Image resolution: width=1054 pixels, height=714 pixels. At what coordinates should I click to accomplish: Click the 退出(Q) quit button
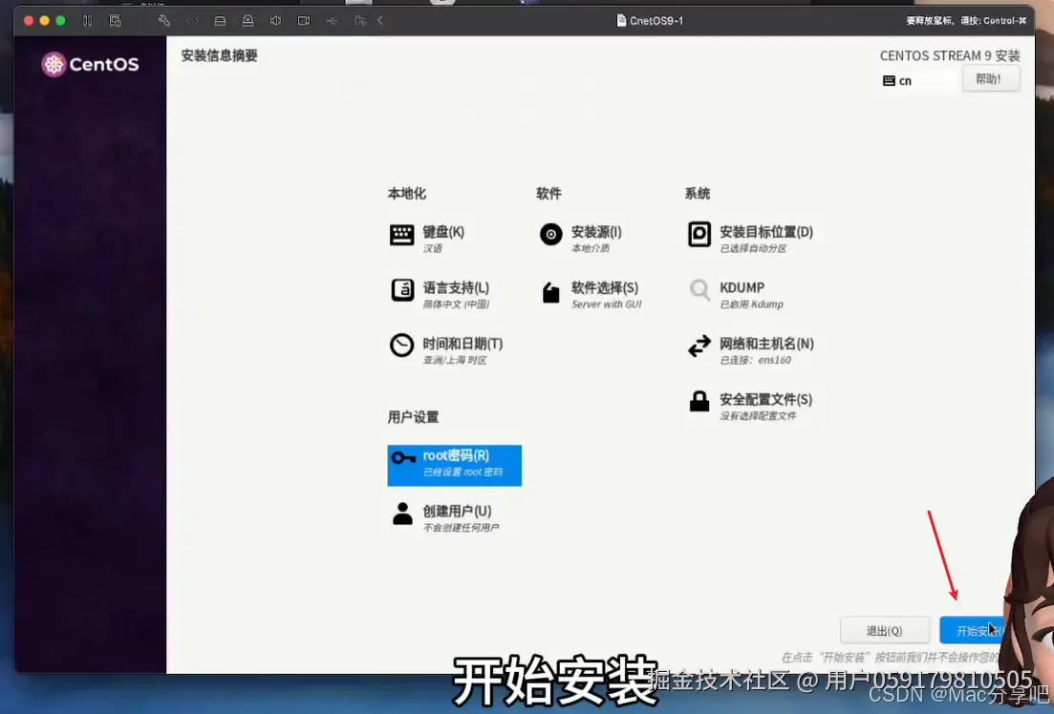885,631
